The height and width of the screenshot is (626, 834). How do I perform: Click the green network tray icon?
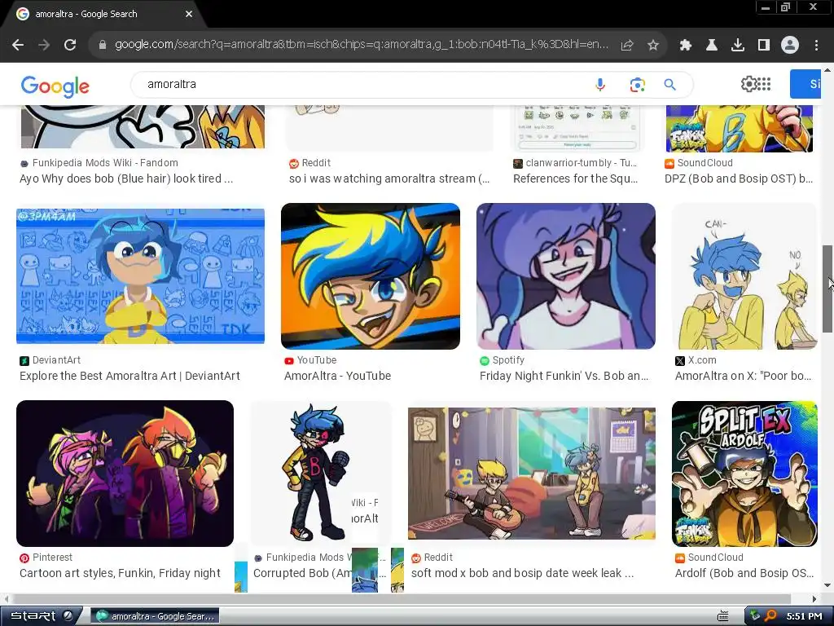[x=755, y=615]
